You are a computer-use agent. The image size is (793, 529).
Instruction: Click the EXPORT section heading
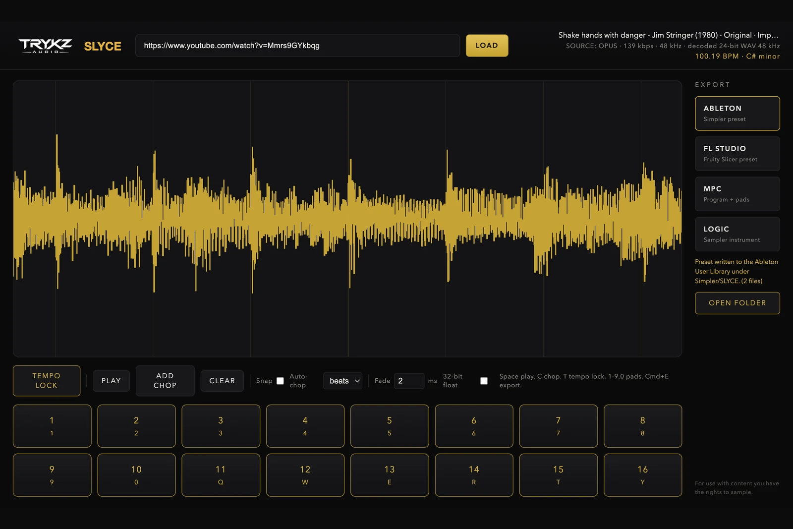pyautogui.click(x=712, y=85)
